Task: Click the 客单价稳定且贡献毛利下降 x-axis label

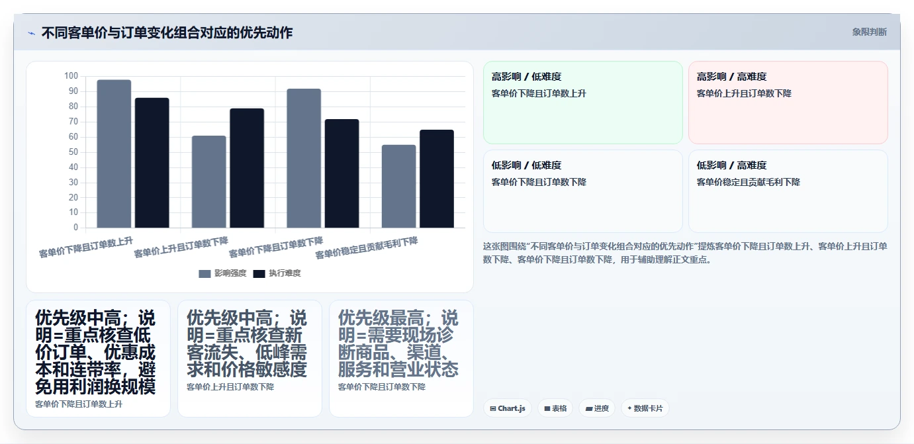Action: (367, 248)
